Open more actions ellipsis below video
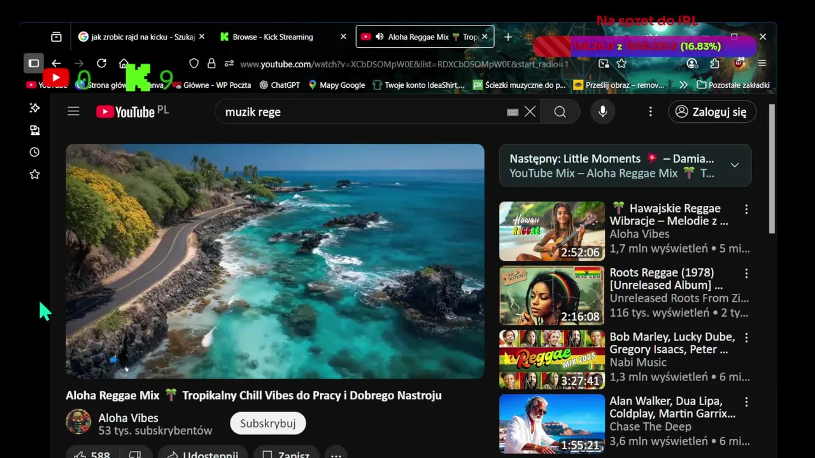The width and height of the screenshot is (815, 458). point(336,455)
